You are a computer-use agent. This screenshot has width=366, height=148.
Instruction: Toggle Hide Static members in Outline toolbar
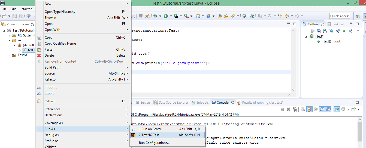point(338,31)
